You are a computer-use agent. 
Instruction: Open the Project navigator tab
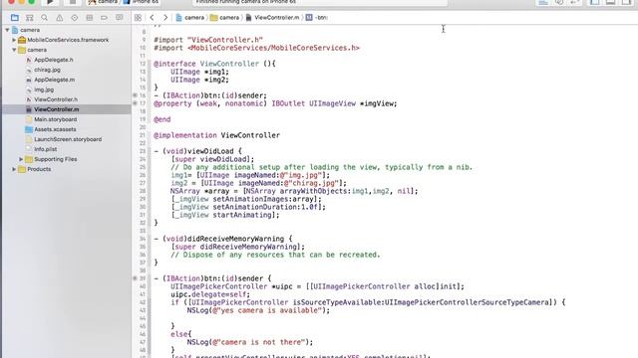click(x=15, y=18)
